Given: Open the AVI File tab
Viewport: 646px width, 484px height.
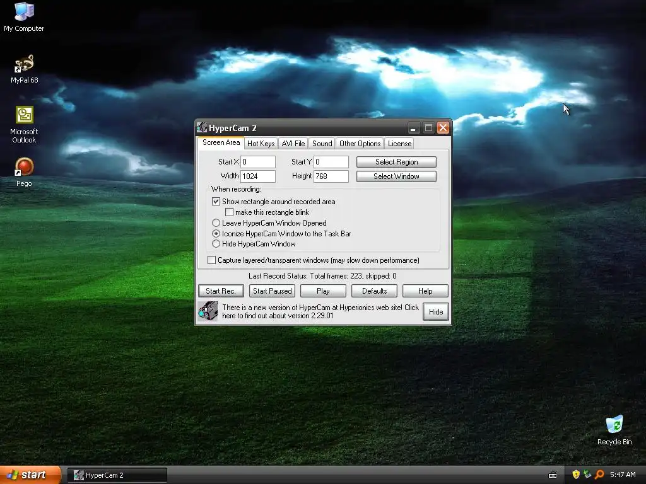Looking at the screenshot, I should (293, 143).
